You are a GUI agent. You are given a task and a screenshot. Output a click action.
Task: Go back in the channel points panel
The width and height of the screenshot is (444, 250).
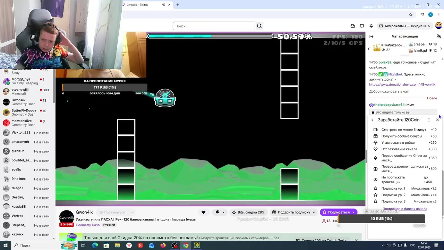tap(372, 120)
